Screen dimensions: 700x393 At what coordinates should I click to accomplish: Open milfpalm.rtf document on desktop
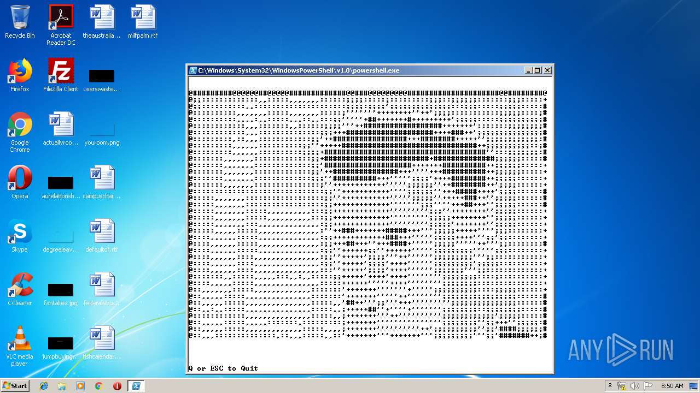click(x=143, y=22)
